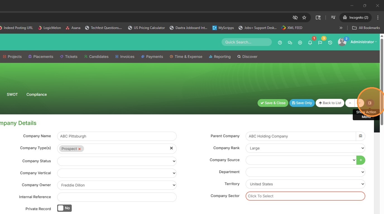Open the Department dropdown

coord(305,172)
